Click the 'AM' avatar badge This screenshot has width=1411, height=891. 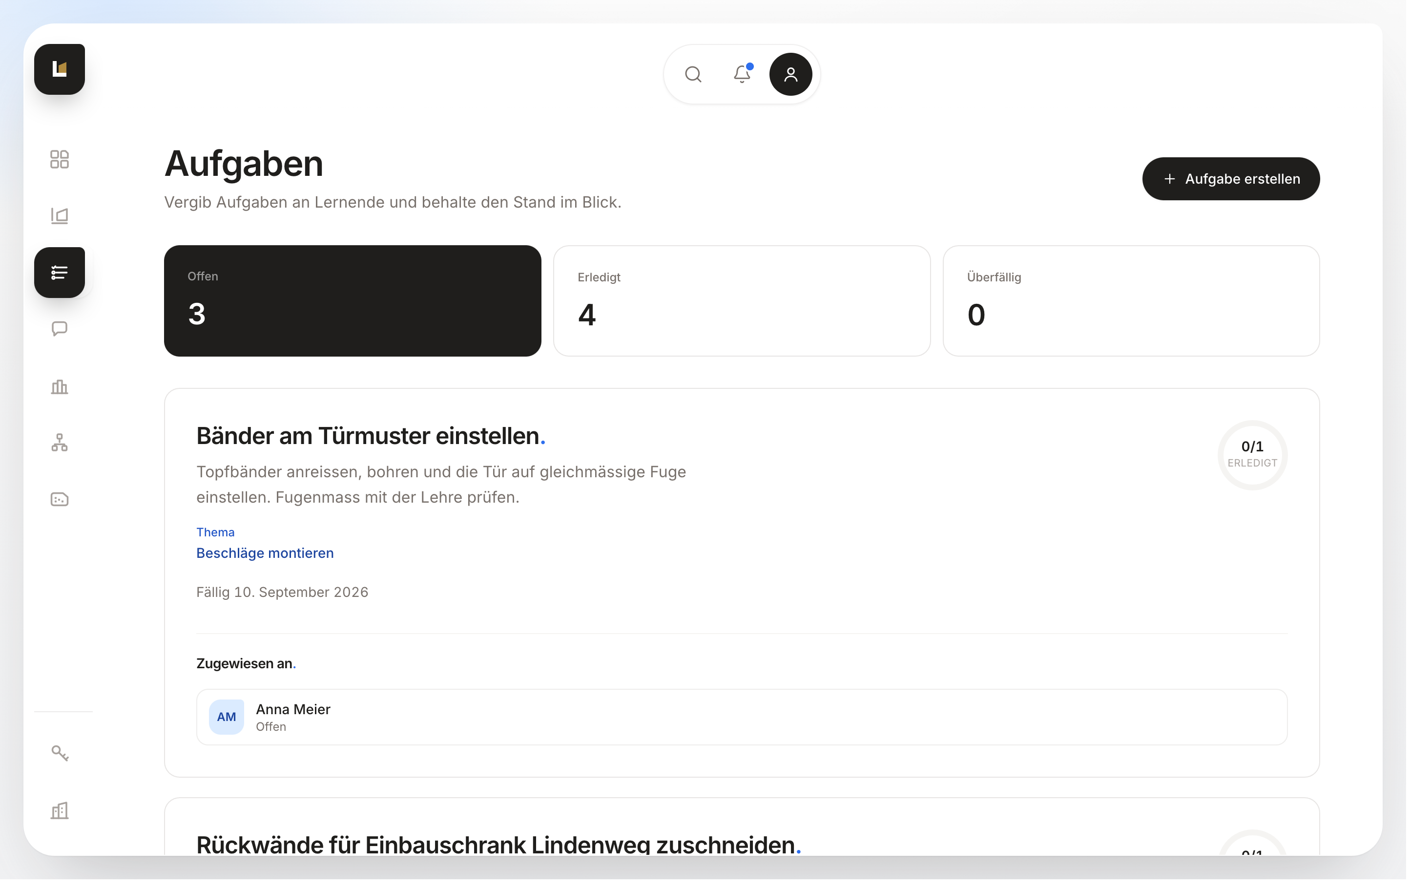(x=227, y=717)
